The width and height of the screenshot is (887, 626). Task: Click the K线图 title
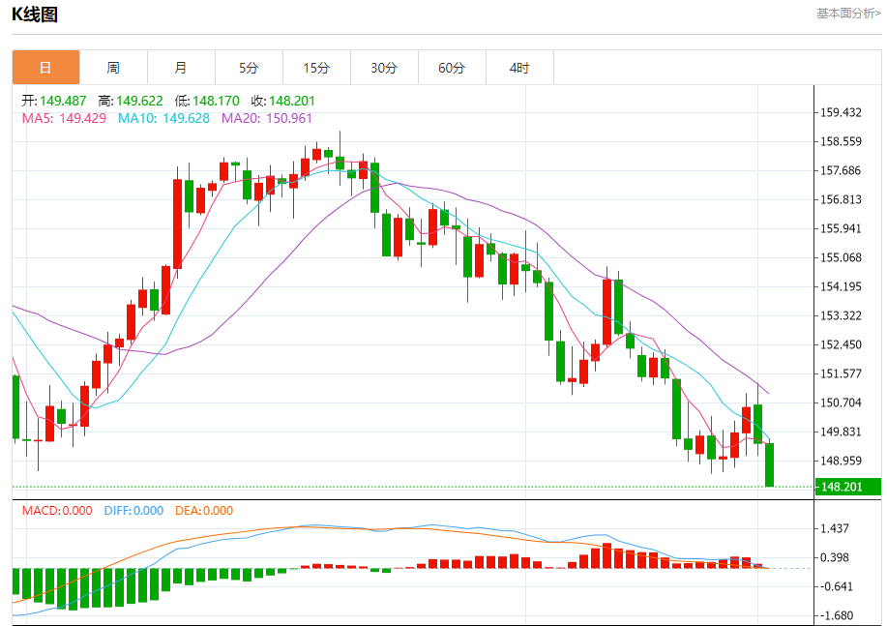click(35, 15)
